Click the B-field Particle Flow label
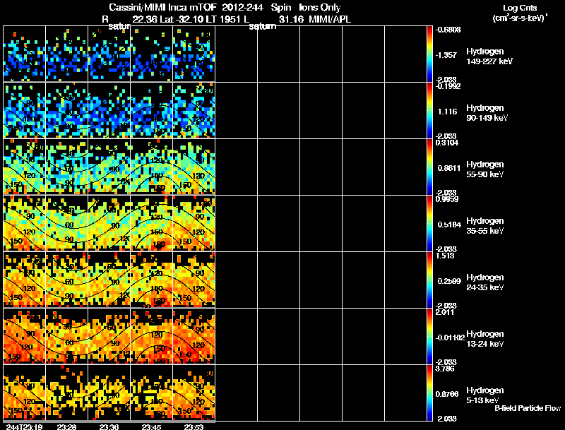The image size is (565, 430). [x=528, y=408]
